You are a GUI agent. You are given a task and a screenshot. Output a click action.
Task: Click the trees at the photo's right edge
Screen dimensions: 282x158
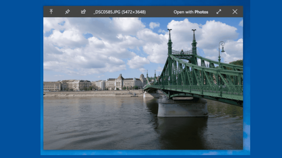coord(237,63)
